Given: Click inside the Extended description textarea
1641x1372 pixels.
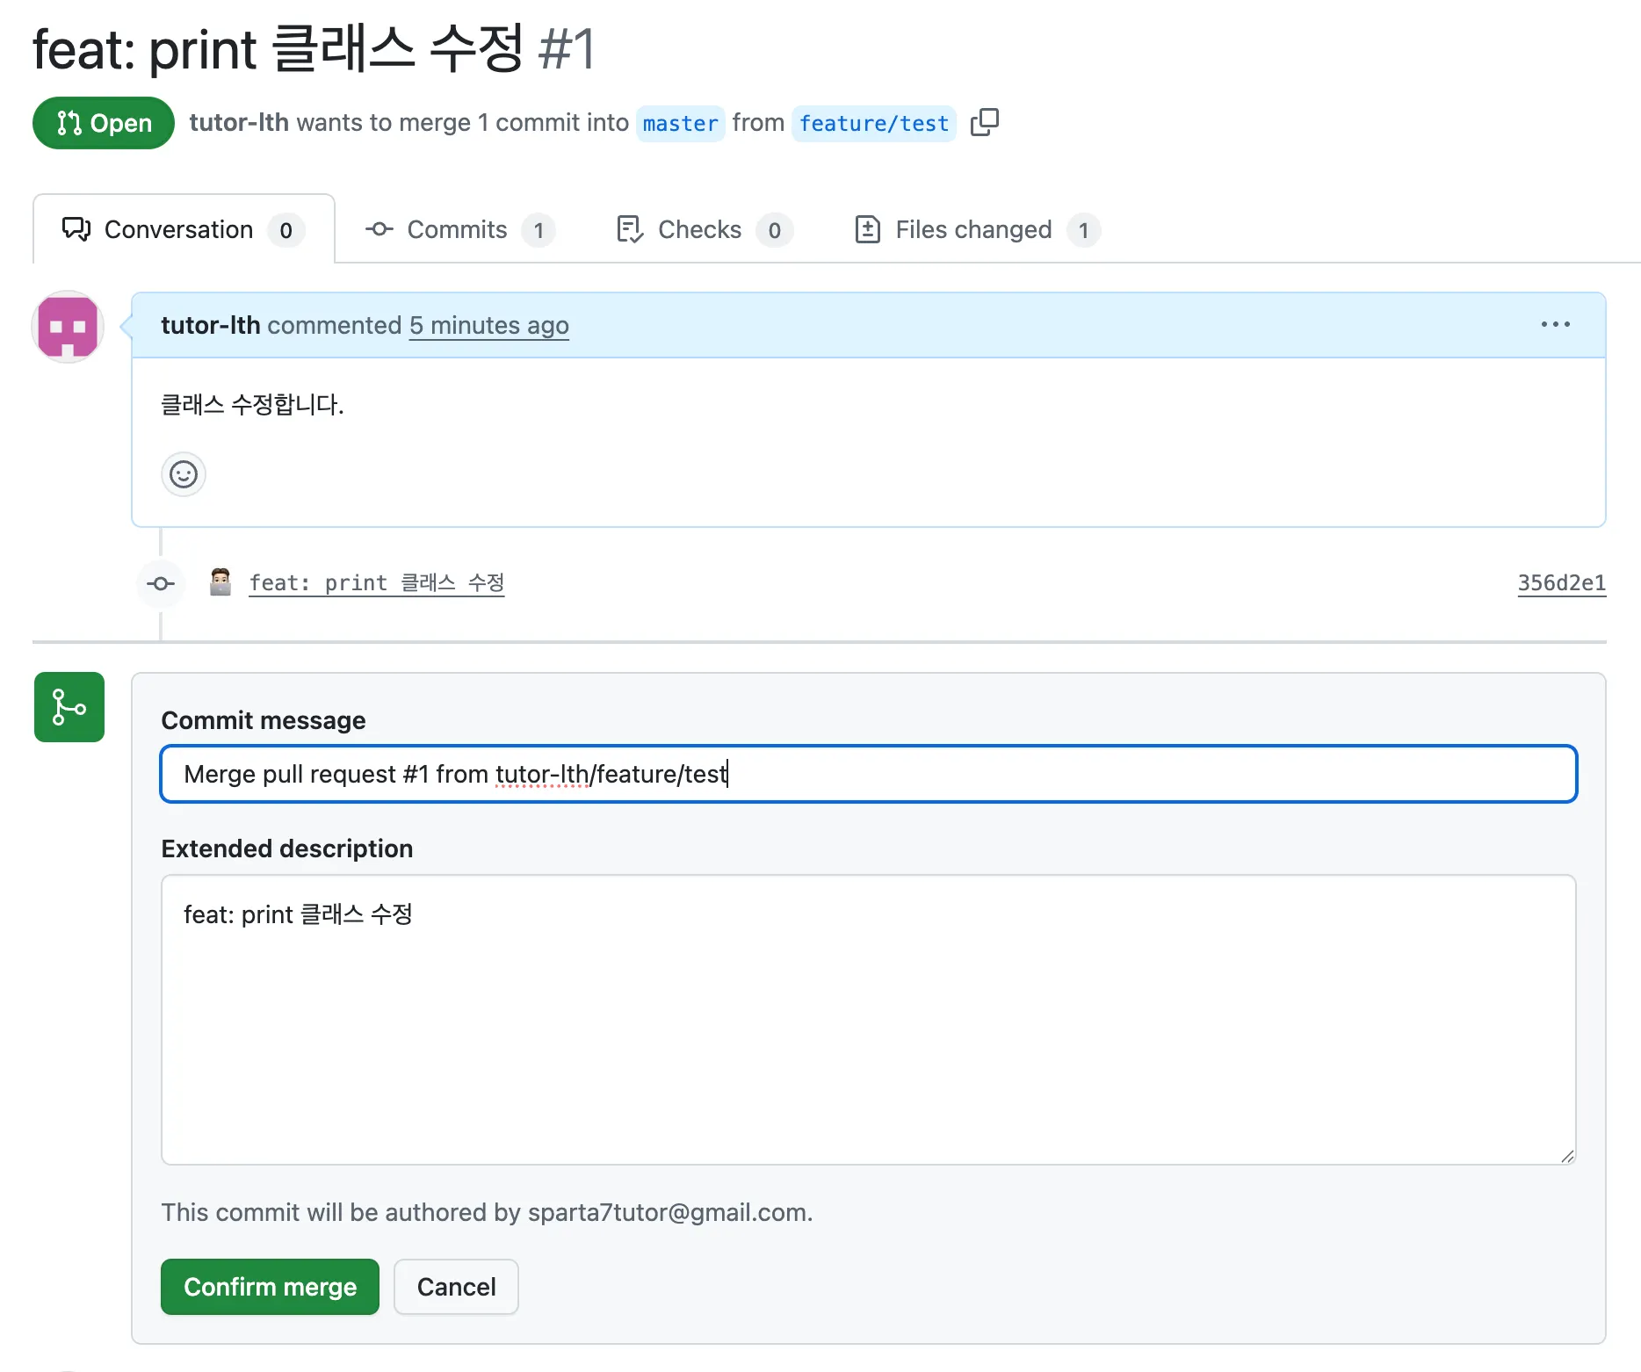Looking at the screenshot, I should click(x=868, y=1019).
